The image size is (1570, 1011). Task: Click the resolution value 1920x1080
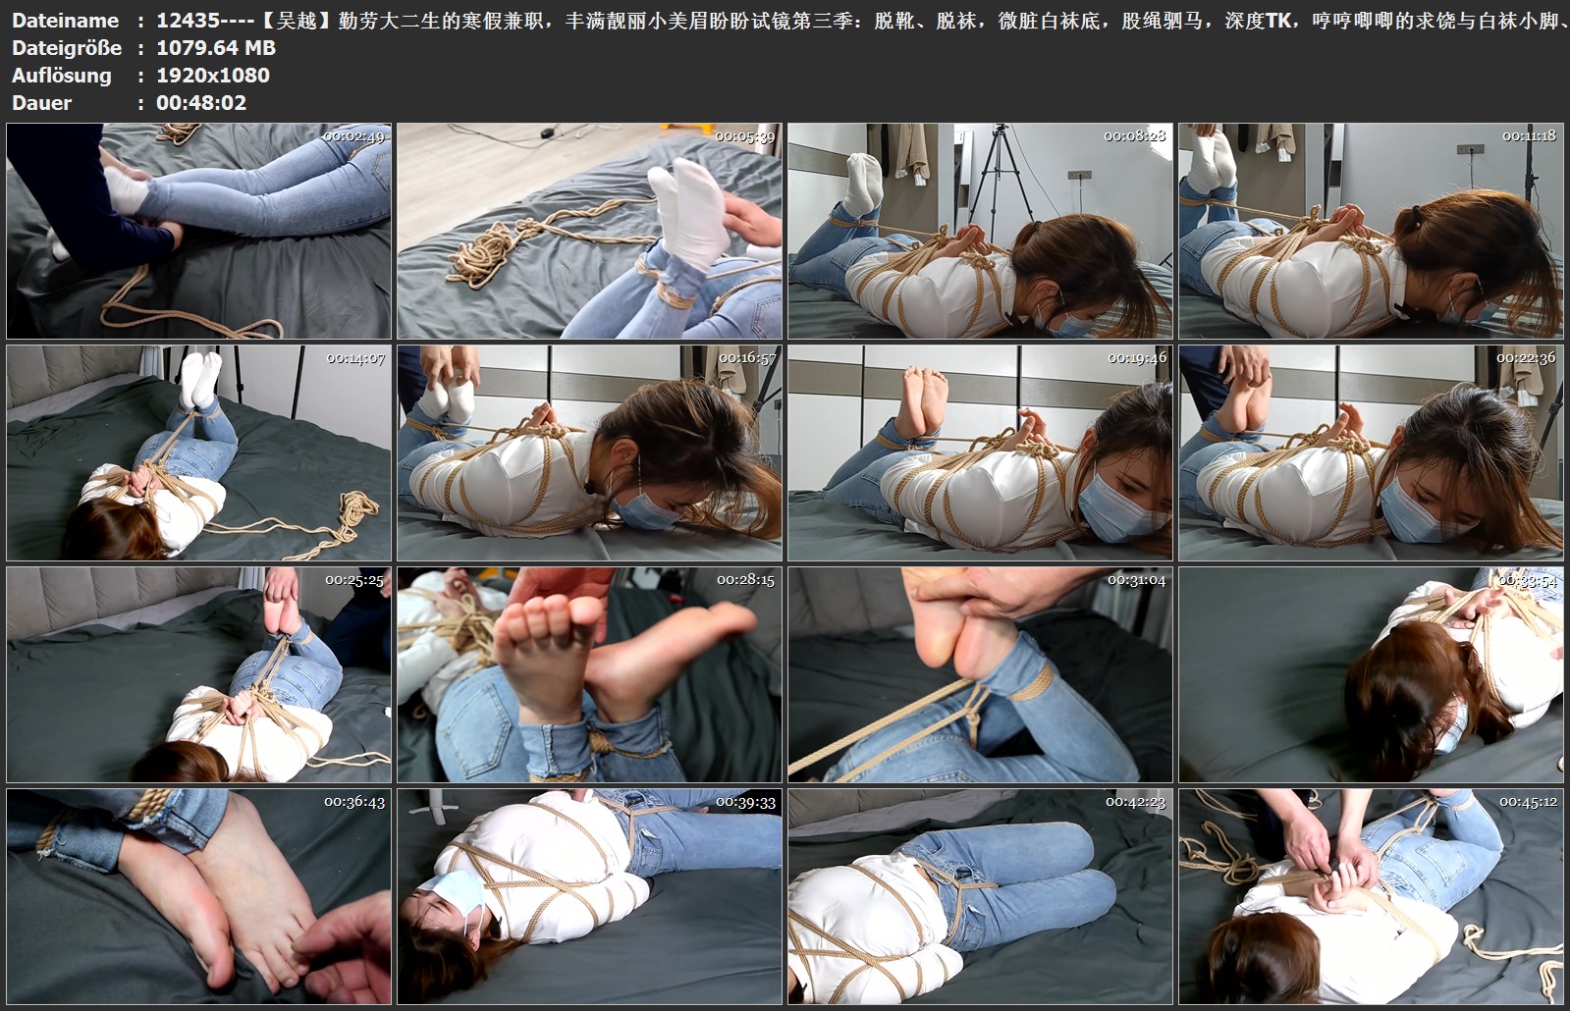coord(213,76)
